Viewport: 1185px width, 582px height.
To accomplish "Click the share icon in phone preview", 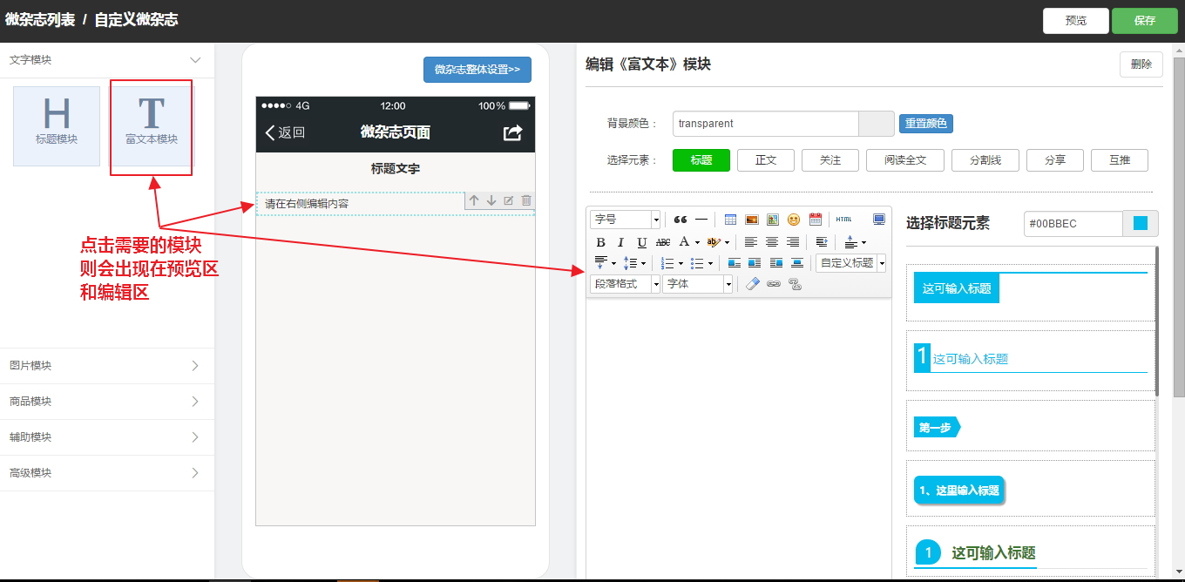I will 513,132.
